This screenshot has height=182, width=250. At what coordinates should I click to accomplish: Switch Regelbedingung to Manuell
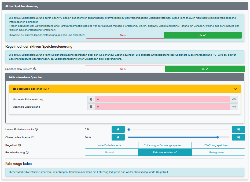tap(112, 153)
